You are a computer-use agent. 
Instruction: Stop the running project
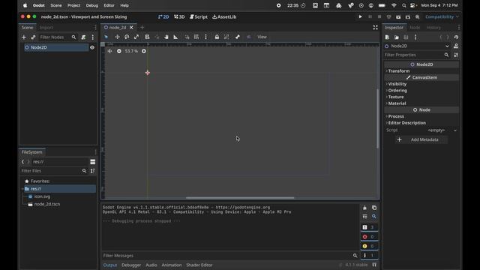(x=379, y=16)
